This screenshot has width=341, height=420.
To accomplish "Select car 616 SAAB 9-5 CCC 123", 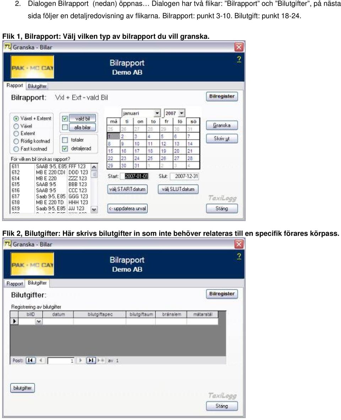I will [x=50, y=190].
